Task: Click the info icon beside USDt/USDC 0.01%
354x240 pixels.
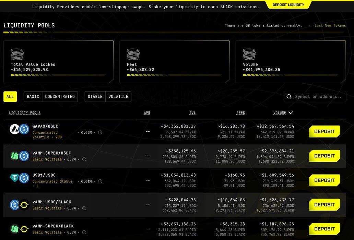Action: click(x=100, y=181)
